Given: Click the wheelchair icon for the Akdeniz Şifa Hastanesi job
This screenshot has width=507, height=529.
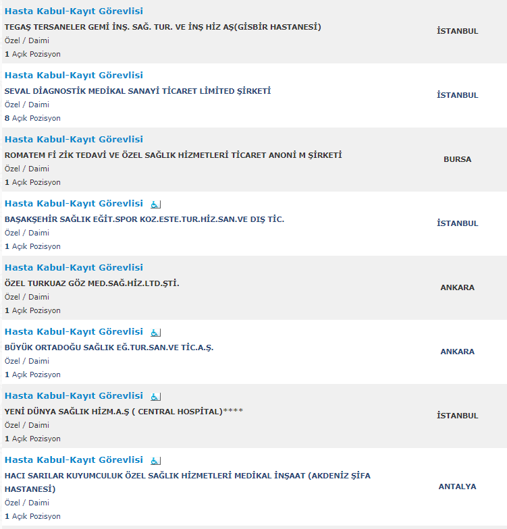Looking at the screenshot, I should (155, 460).
